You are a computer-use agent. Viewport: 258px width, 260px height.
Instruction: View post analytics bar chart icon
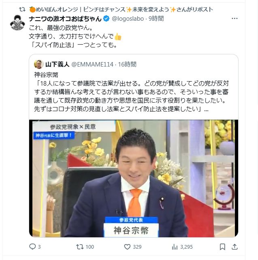click(x=175, y=247)
